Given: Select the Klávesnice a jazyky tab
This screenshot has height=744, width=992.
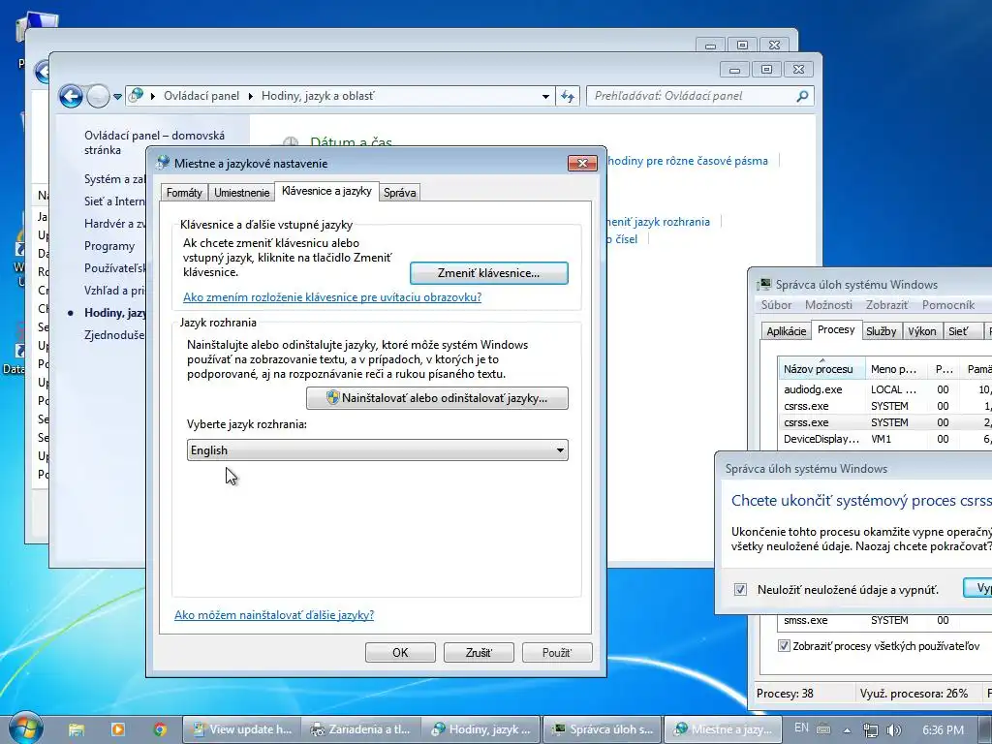Looking at the screenshot, I should point(326,191).
